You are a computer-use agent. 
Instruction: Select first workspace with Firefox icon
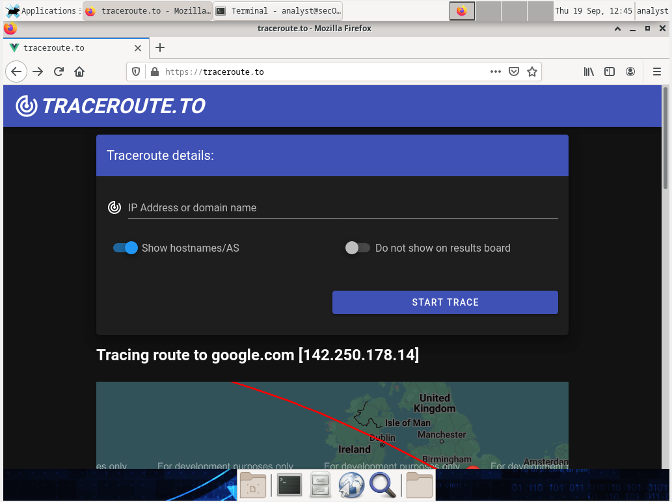click(x=462, y=10)
